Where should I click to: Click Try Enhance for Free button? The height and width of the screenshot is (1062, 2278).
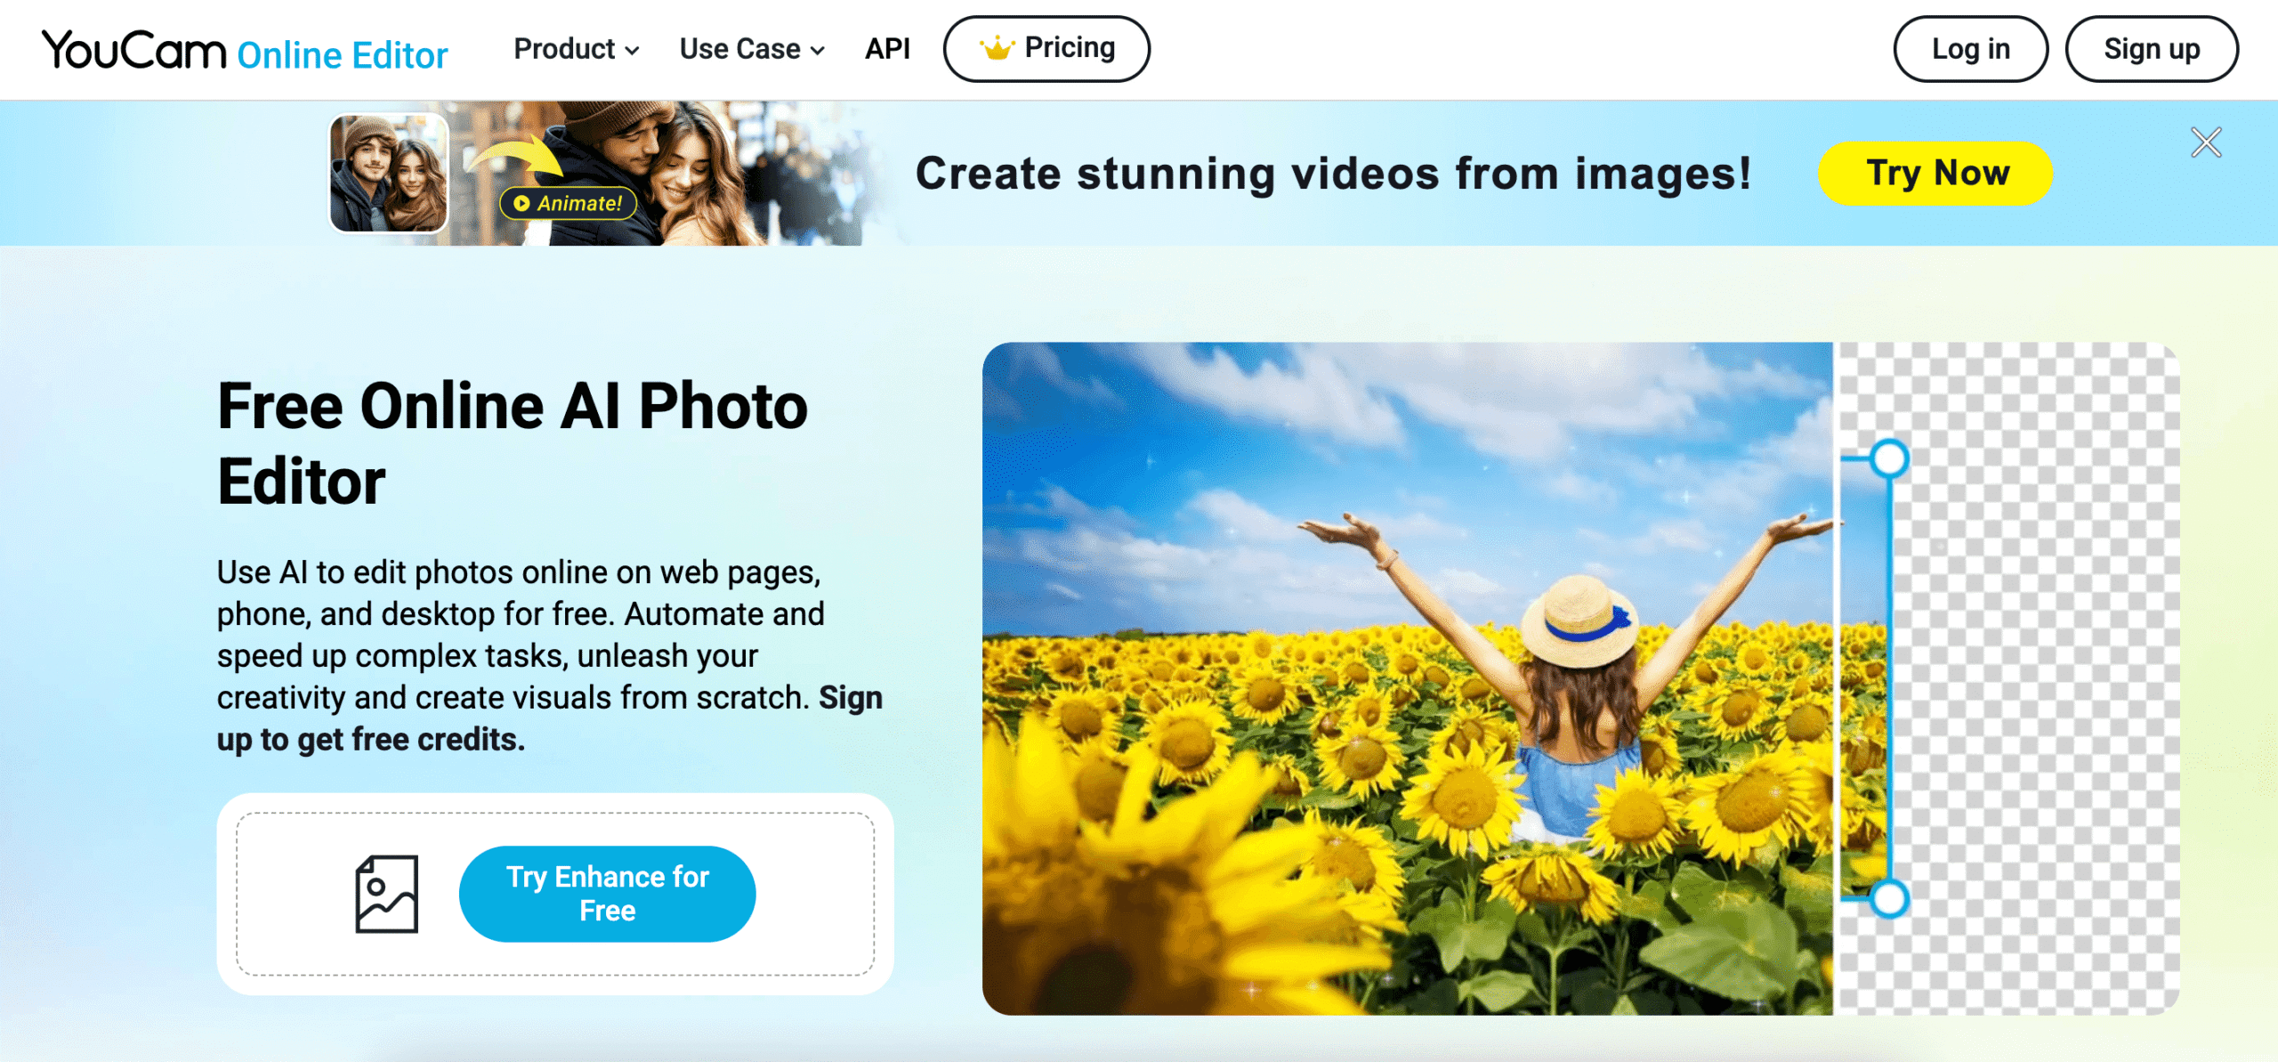click(607, 894)
